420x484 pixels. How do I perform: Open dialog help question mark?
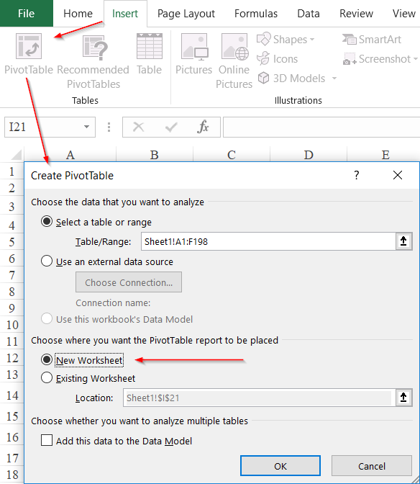point(357,175)
